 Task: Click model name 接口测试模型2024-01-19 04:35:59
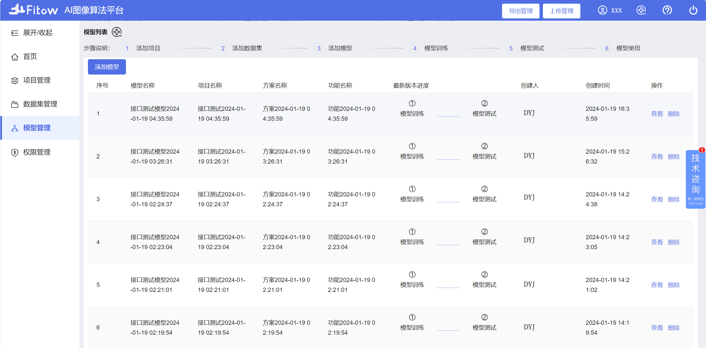(155, 114)
